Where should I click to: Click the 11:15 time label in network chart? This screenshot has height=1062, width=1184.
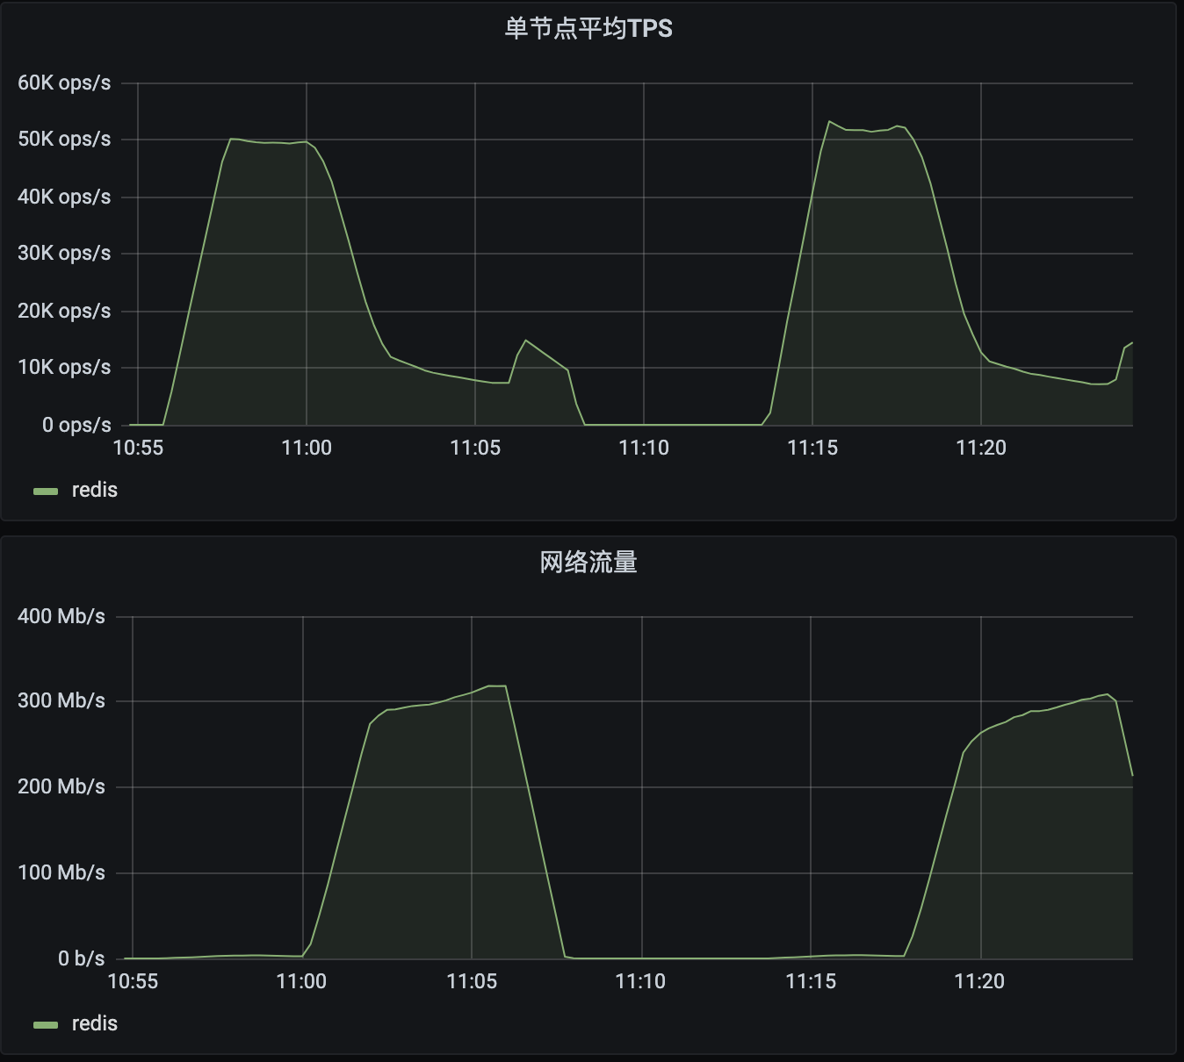(x=811, y=981)
